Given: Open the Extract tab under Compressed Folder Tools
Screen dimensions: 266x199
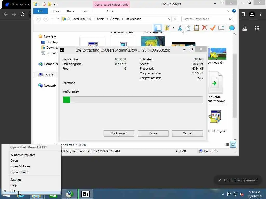Looking at the screenshot, I should coord(111,11).
